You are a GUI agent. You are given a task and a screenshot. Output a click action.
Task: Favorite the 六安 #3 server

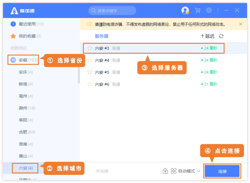point(90,48)
